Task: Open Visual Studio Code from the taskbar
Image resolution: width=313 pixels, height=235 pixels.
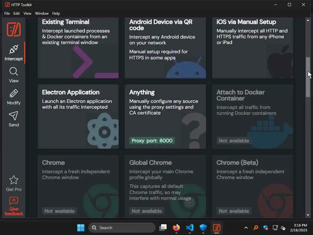Action: coord(190,228)
